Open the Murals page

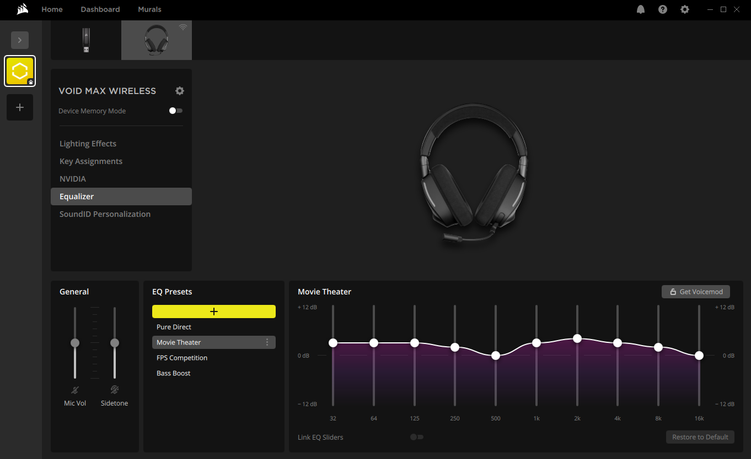coord(149,9)
